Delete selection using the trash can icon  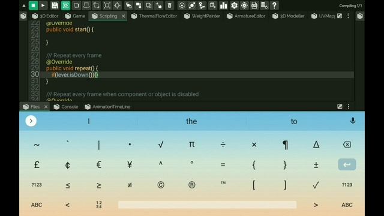(169, 5)
